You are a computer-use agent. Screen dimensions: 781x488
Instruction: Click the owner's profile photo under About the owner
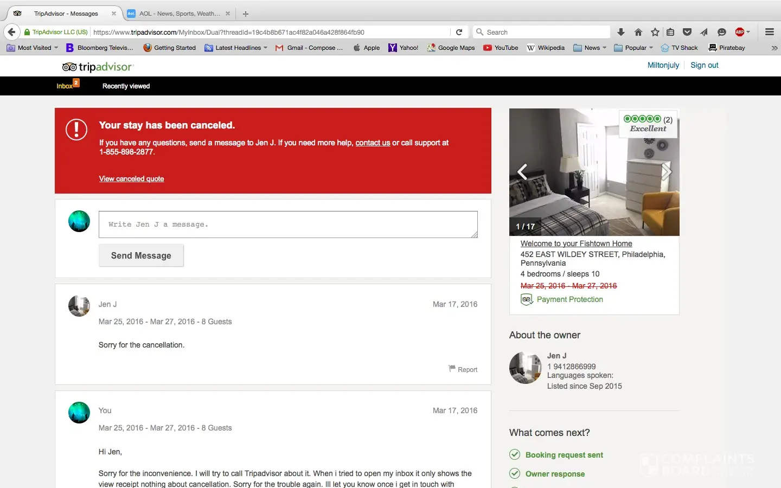tap(526, 368)
